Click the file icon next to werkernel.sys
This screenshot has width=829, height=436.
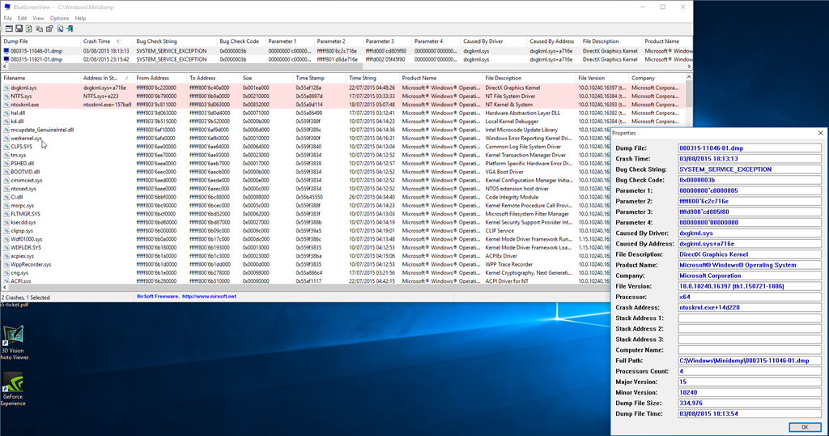tap(6, 138)
